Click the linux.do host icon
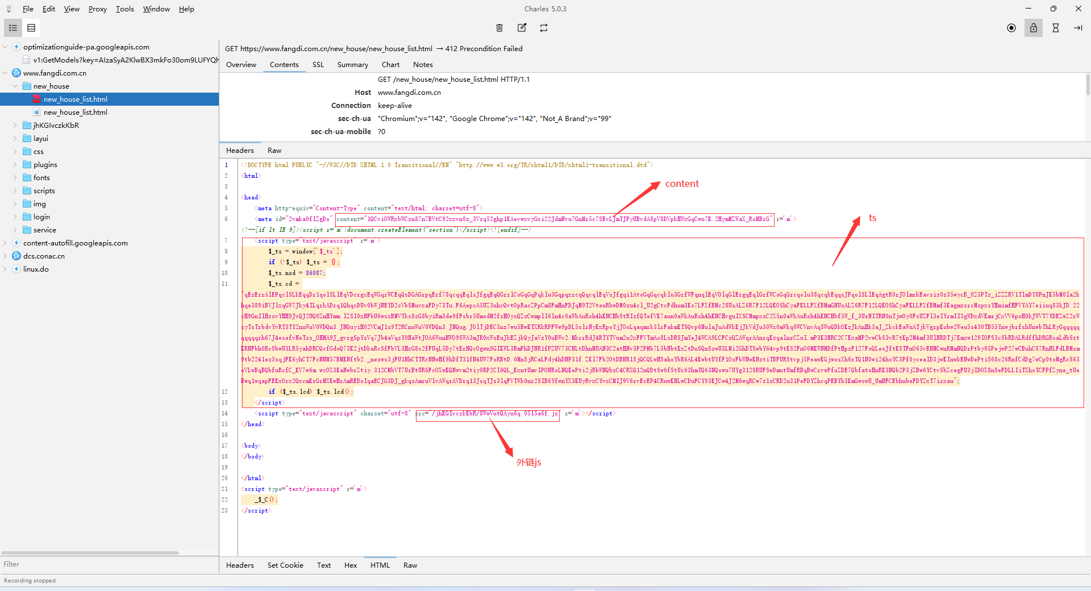 [x=16, y=269]
